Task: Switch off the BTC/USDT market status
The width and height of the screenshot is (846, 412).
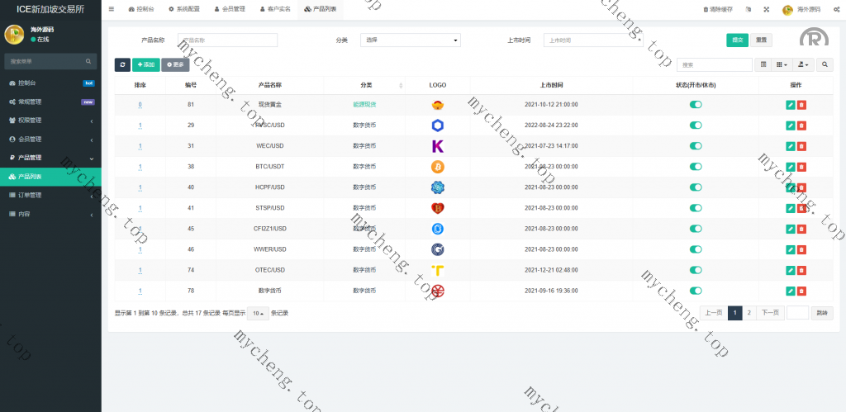Action: pyautogui.click(x=696, y=167)
